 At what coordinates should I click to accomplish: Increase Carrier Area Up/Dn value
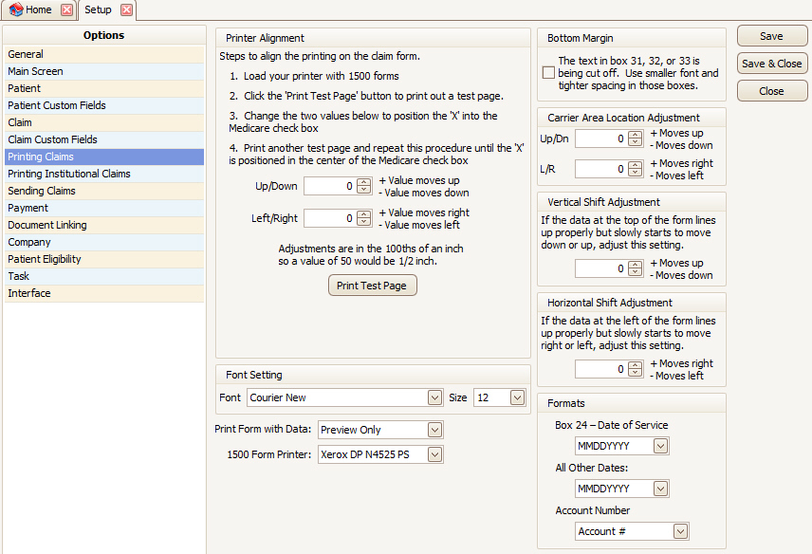(635, 135)
